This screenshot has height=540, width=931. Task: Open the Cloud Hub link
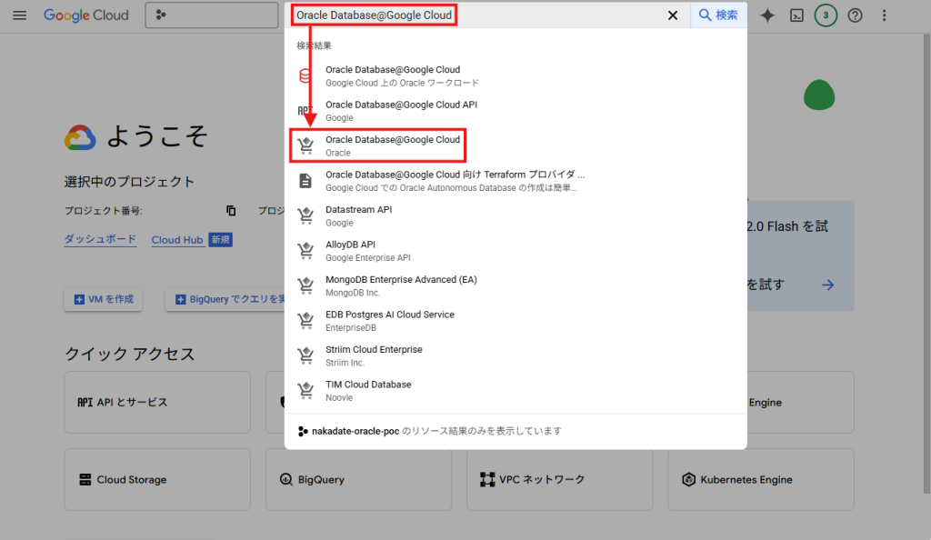click(177, 240)
